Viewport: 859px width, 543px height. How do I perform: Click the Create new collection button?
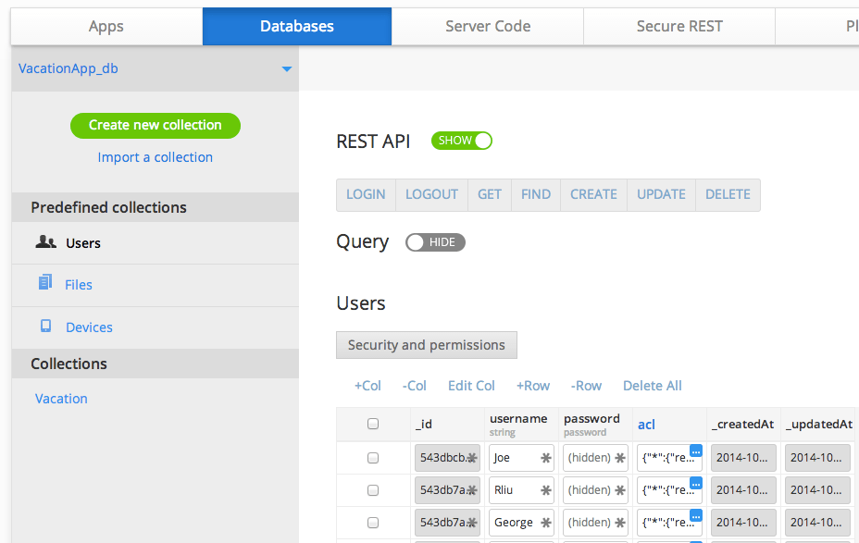155,126
